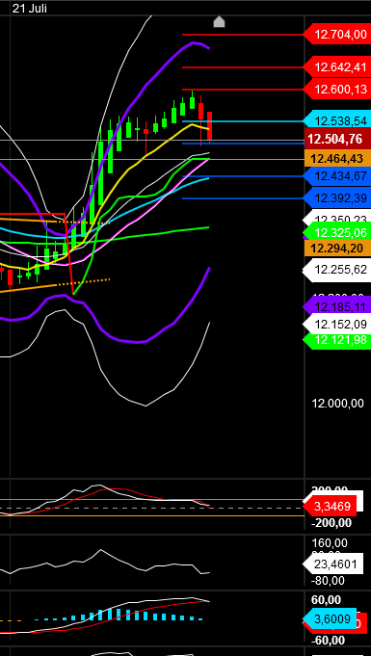This screenshot has height=656, width=371.
Task: Select the green price label 12.325,06
Action: 337,232
